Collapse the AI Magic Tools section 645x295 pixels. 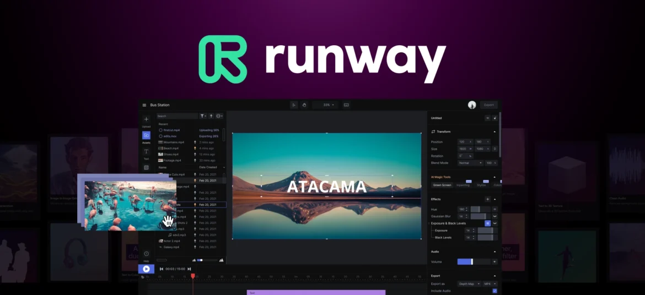click(x=495, y=177)
